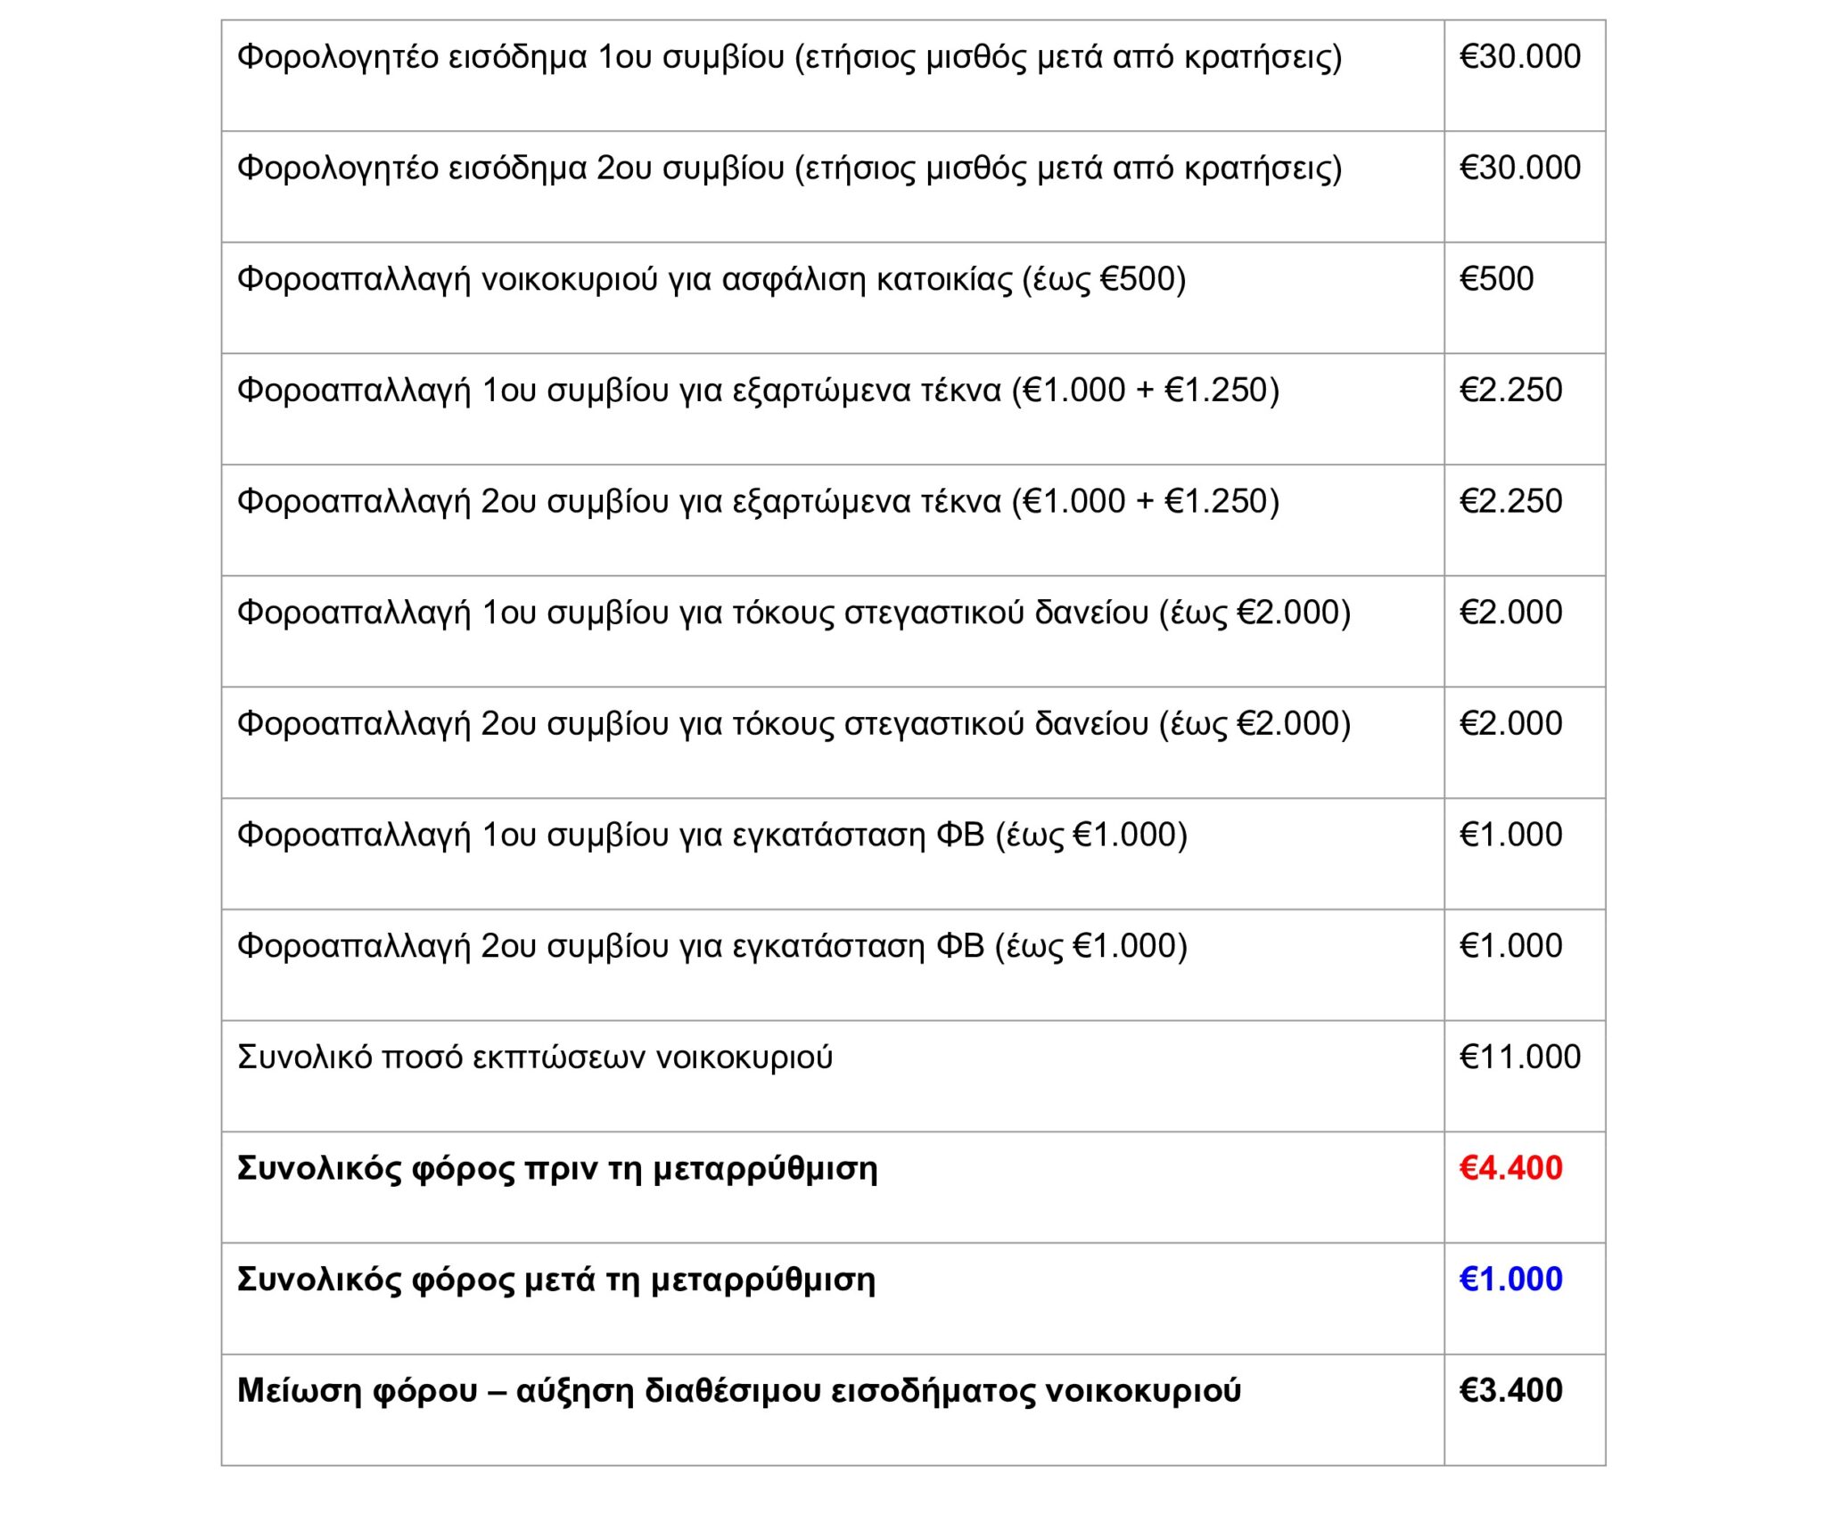Select second spouse dependent children exemption text
Screen dimensions: 1826x1515
pos(758,502)
